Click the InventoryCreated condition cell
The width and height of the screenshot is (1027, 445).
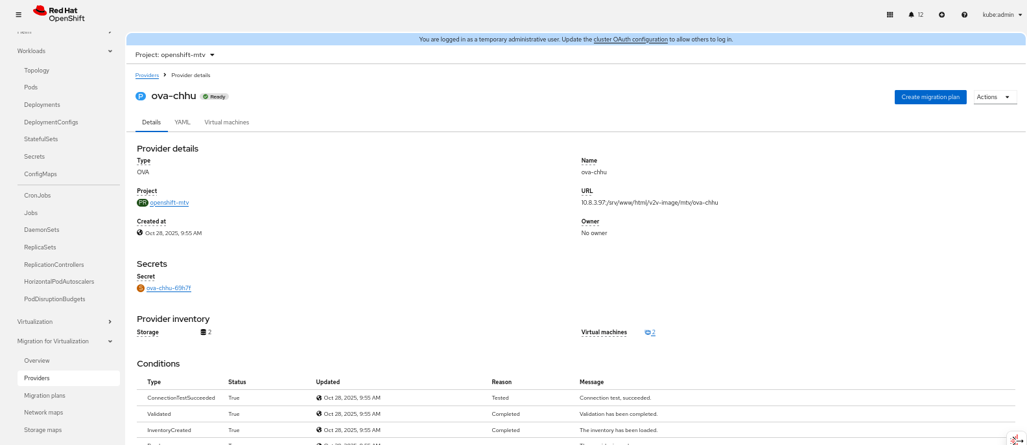[x=169, y=430]
